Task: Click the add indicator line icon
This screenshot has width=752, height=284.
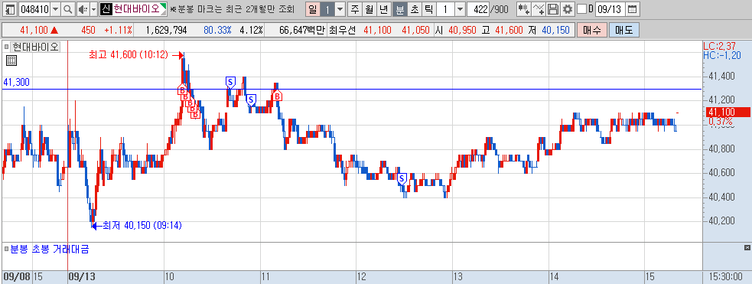Action: [539, 9]
